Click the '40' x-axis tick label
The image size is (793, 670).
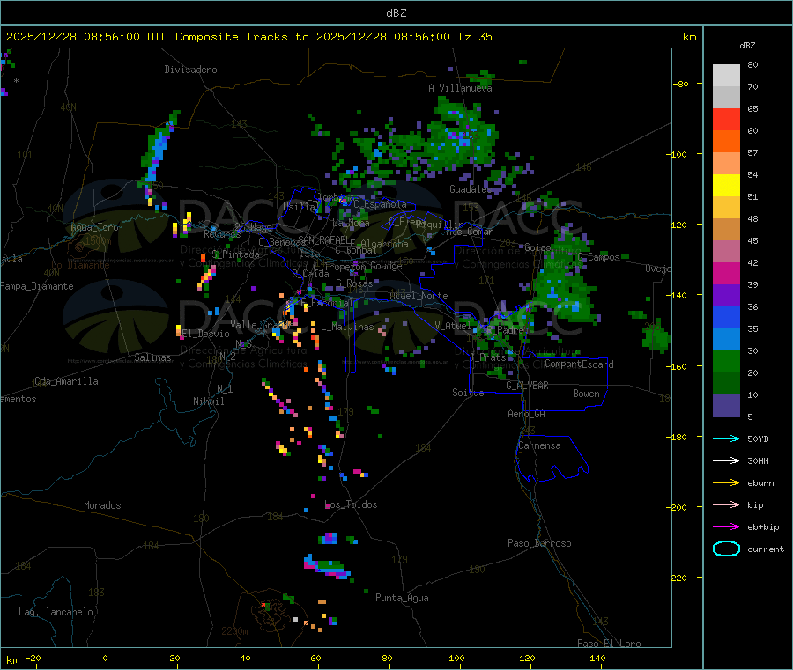[245, 658]
